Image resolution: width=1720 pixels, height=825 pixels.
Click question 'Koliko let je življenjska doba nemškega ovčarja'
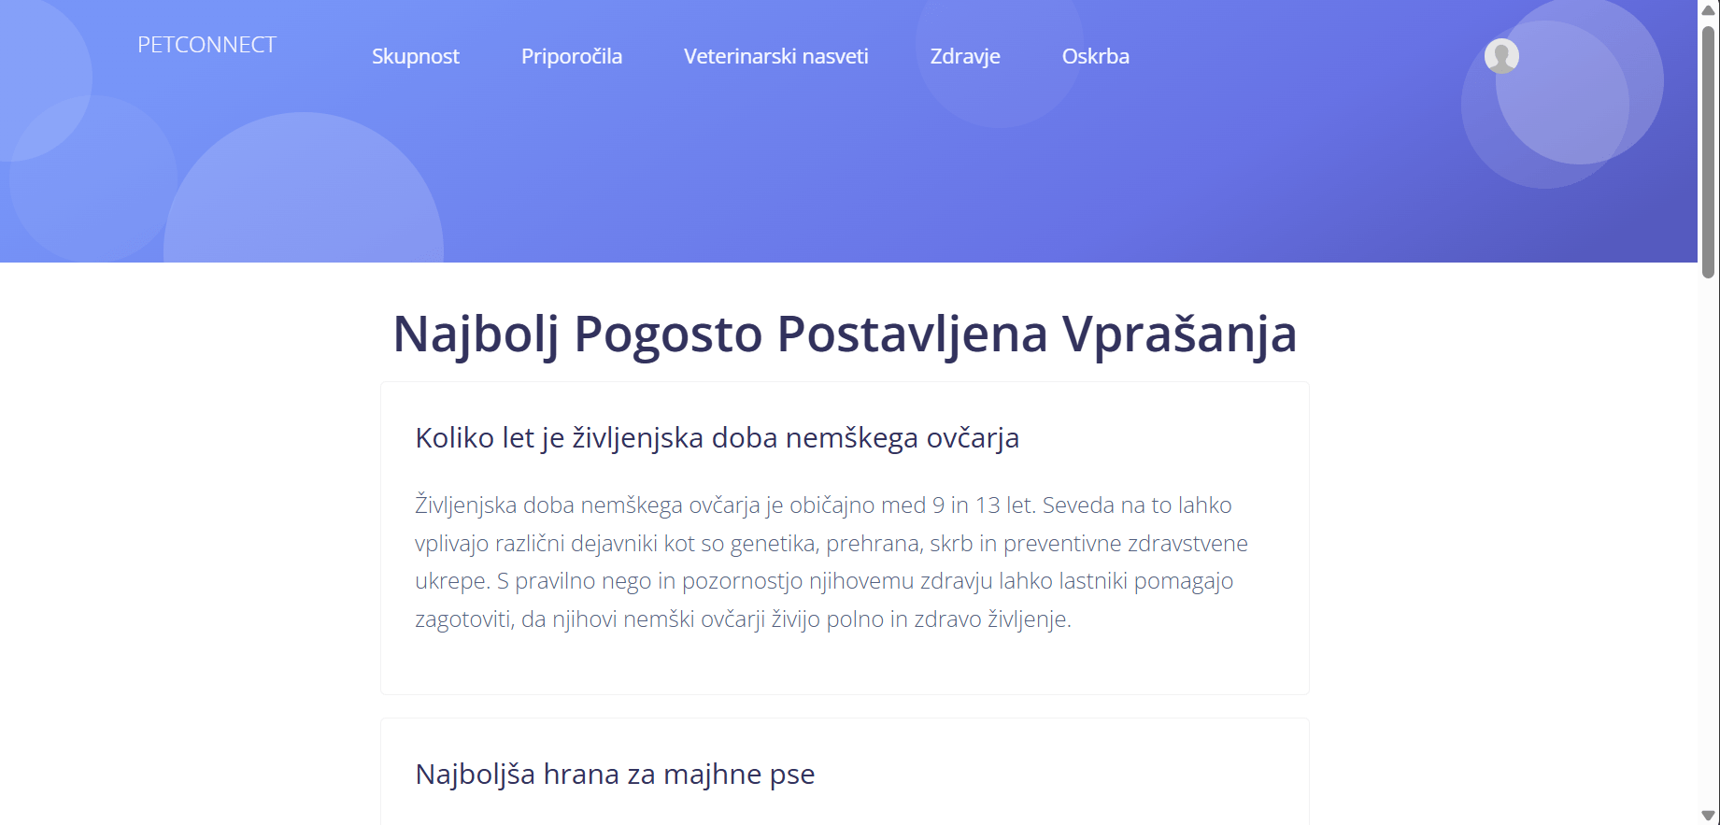717,437
